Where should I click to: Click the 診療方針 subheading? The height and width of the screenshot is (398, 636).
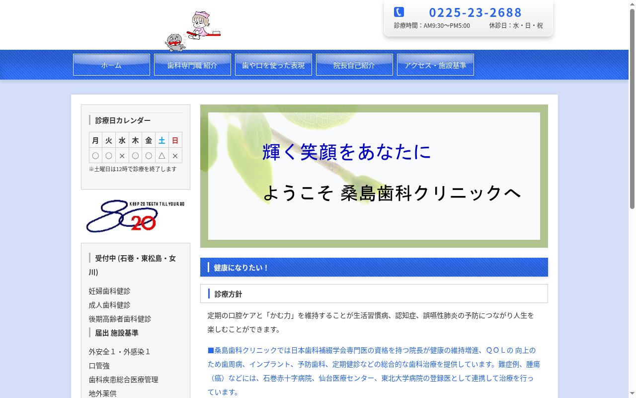pyautogui.click(x=374, y=294)
